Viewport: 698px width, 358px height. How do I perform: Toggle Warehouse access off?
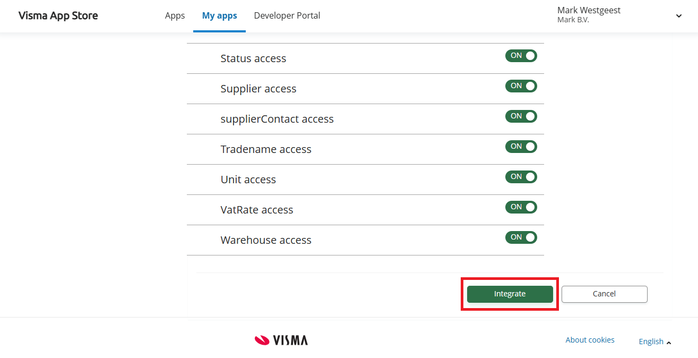click(x=521, y=237)
